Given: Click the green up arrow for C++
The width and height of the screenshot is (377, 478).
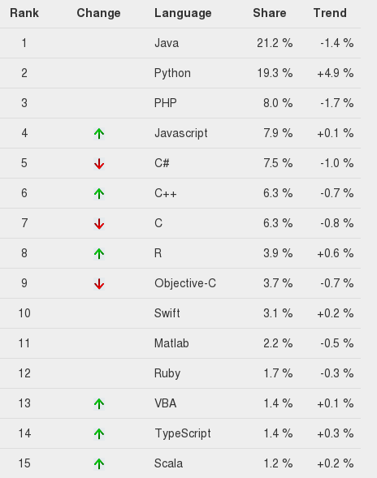Looking at the screenshot, I should tap(99, 194).
